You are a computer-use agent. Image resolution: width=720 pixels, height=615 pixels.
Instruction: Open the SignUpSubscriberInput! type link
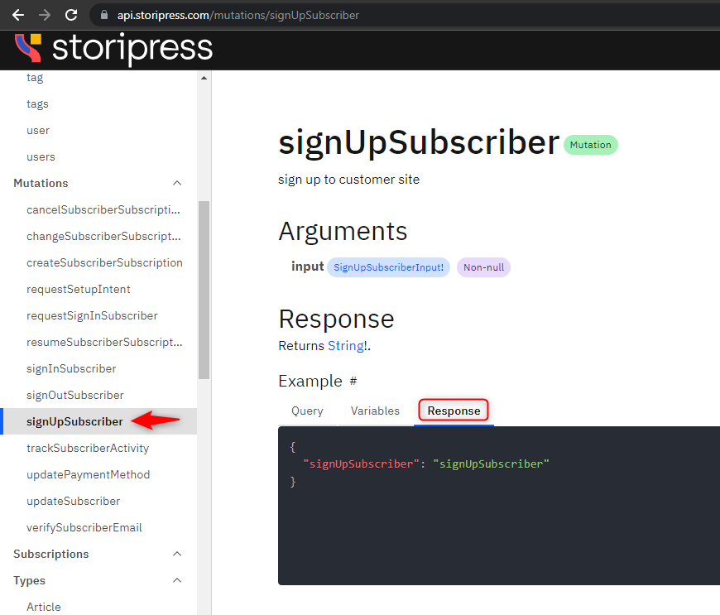point(388,267)
